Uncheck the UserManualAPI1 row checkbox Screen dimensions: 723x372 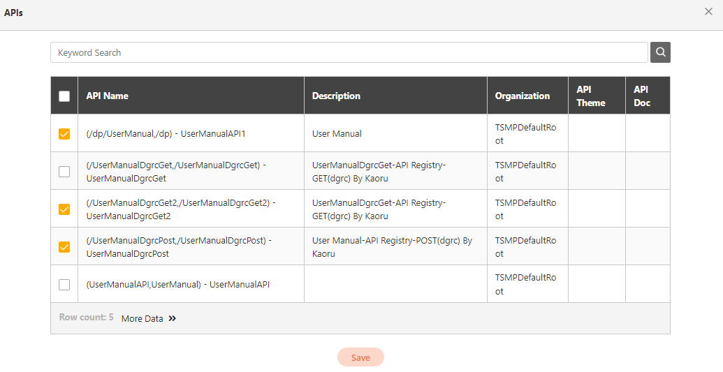pyautogui.click(x=64, y=134)
